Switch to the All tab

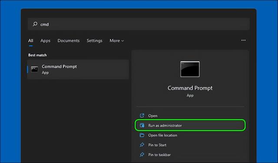coord(31,40)
